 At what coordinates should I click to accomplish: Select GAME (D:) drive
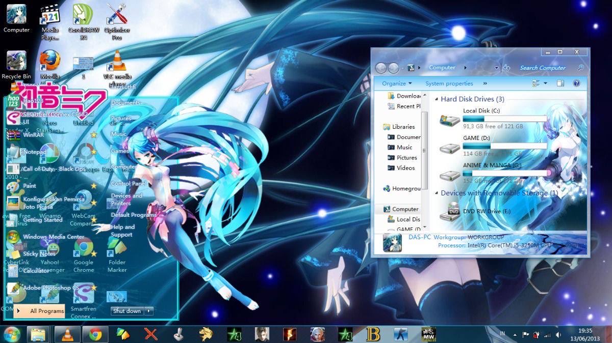(x=493, y=146)
